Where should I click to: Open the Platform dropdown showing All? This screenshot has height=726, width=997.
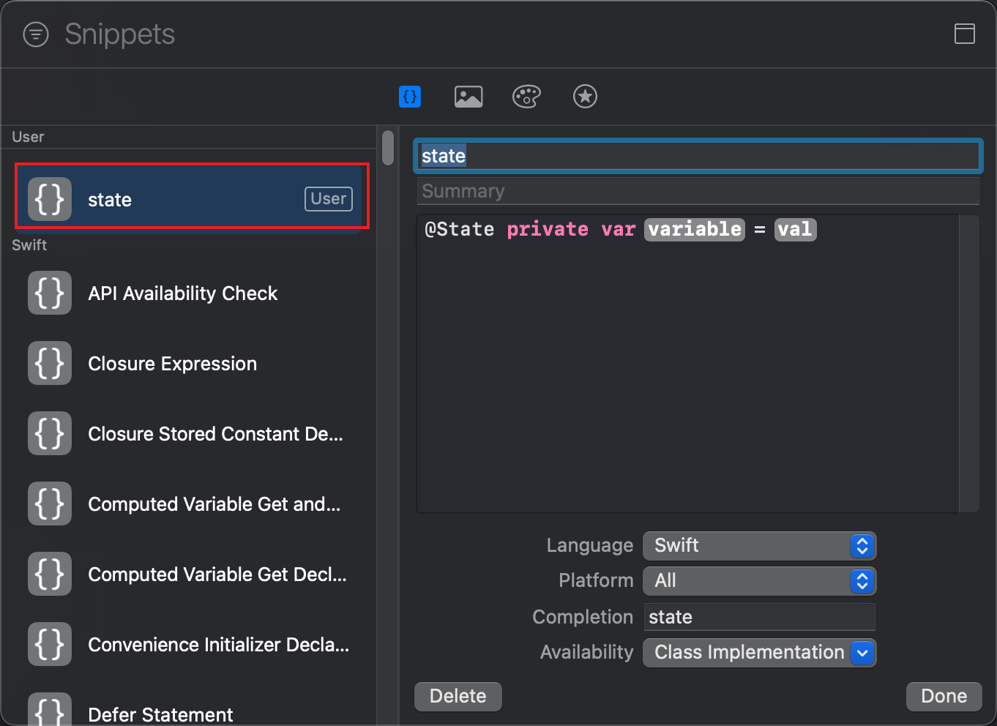pos(759,581)
